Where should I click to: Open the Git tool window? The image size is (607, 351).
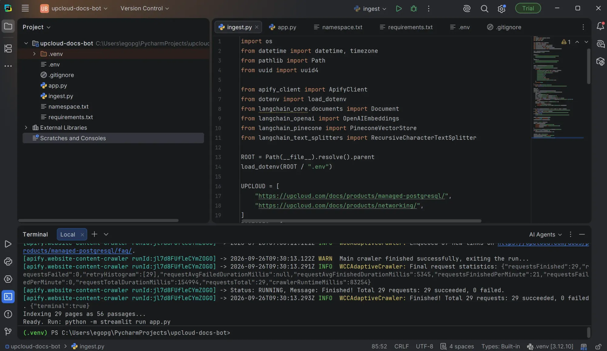(x=8, y=332)
